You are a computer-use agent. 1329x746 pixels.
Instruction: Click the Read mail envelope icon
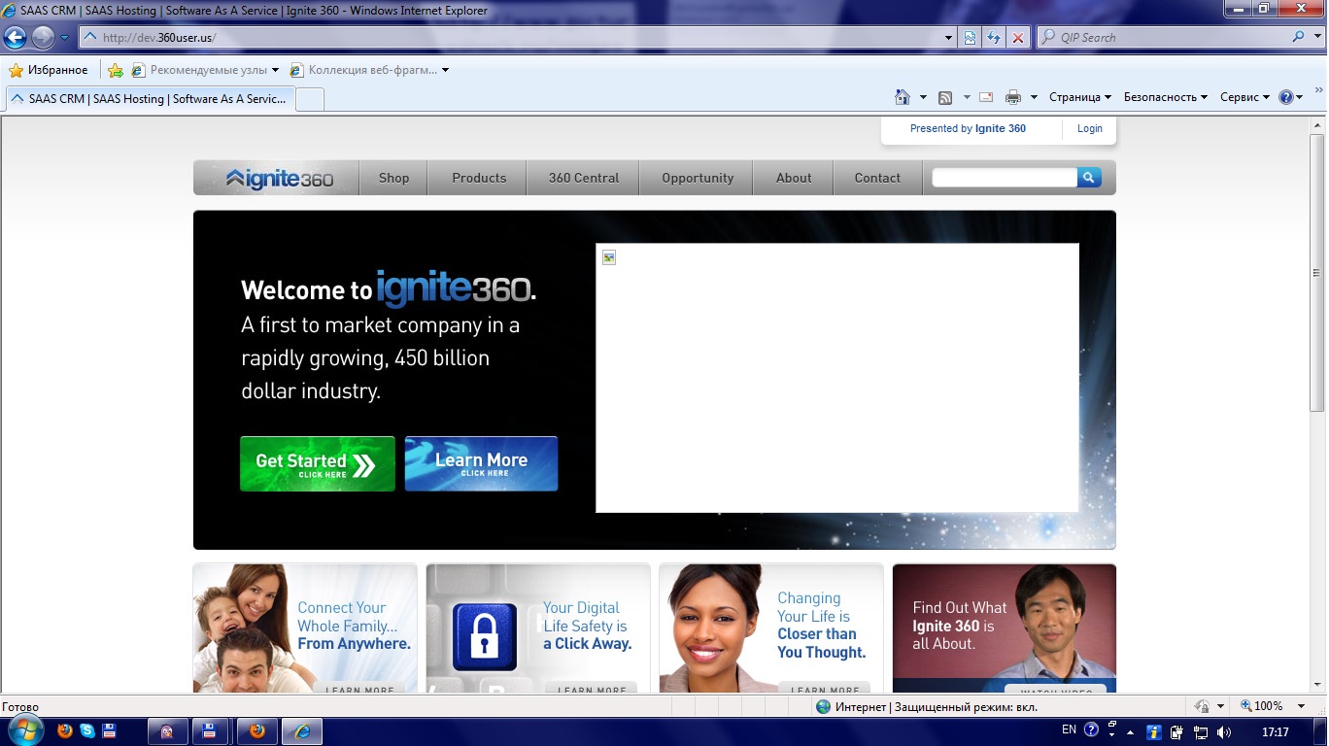(986, 97)
